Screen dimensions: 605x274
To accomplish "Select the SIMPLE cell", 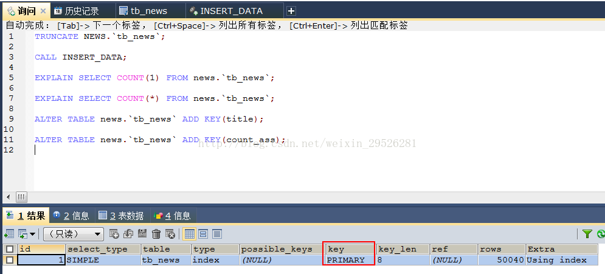I will [103, 260].
